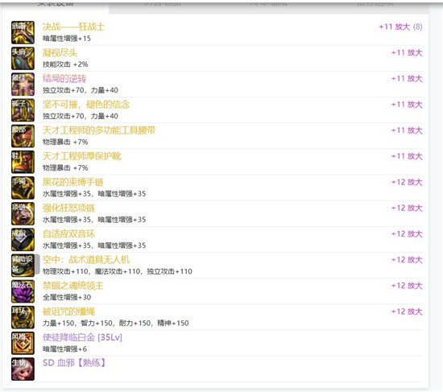Open the 被诅咒的缰绳 earring link

click(68, 312)
